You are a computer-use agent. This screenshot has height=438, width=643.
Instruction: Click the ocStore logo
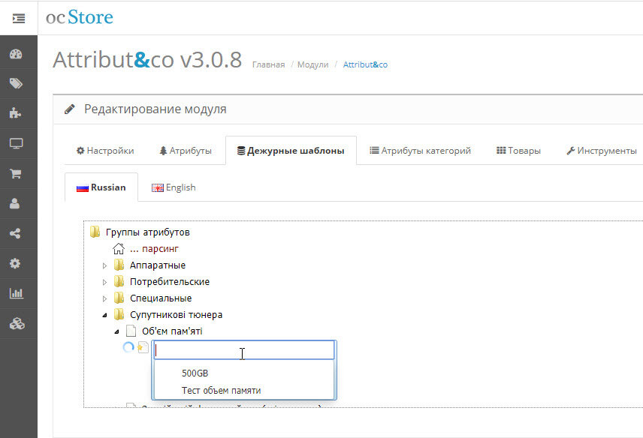(x=79, y=17)
